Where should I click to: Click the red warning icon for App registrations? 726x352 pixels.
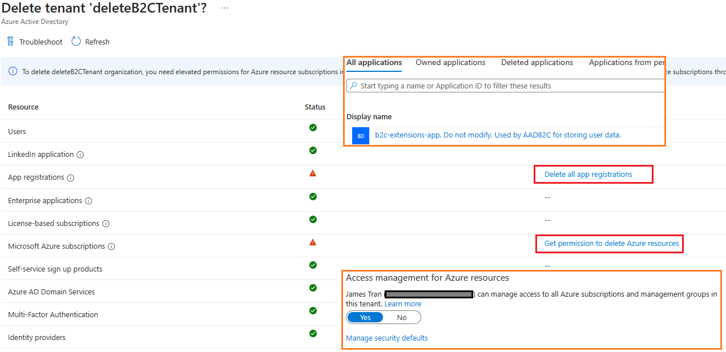[313, 173]
